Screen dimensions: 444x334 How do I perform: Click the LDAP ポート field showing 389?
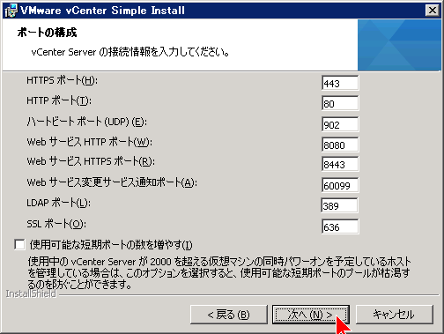[x=339, y=205]
